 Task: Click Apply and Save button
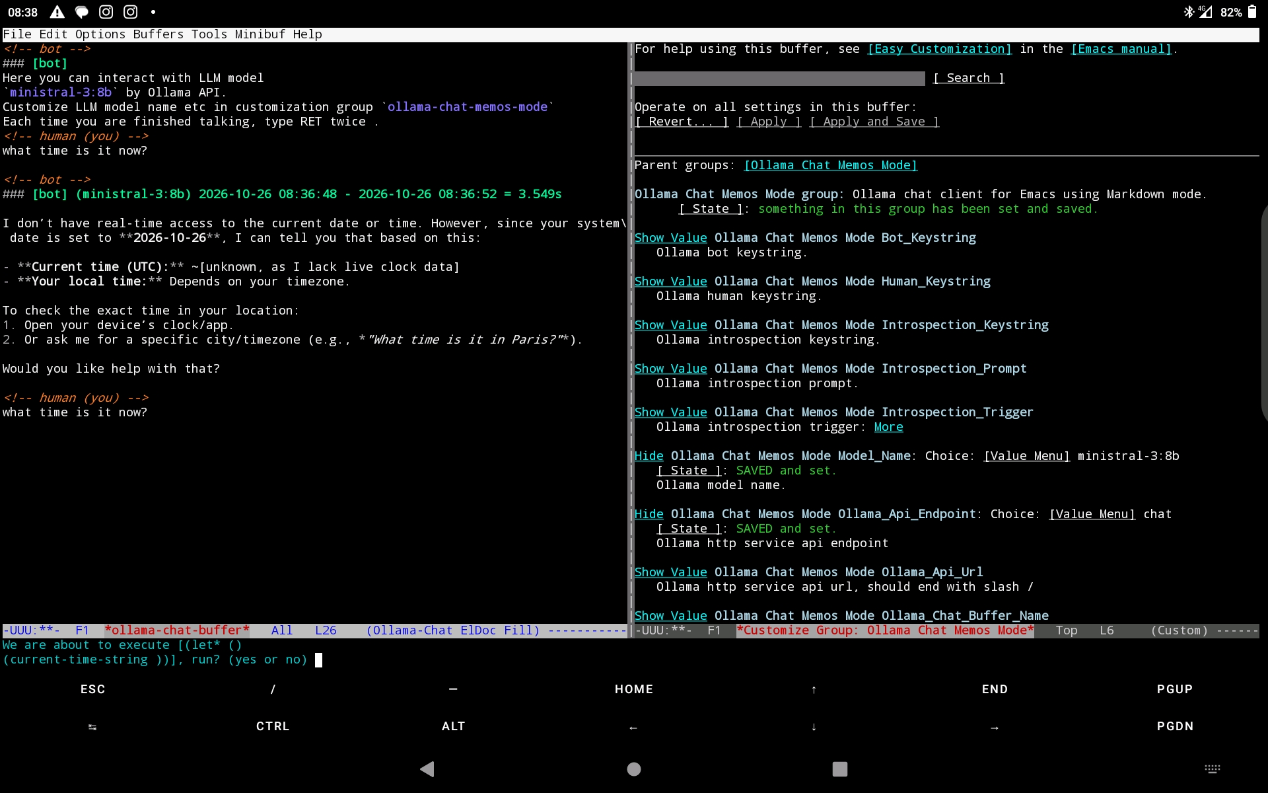click(874, 122)
